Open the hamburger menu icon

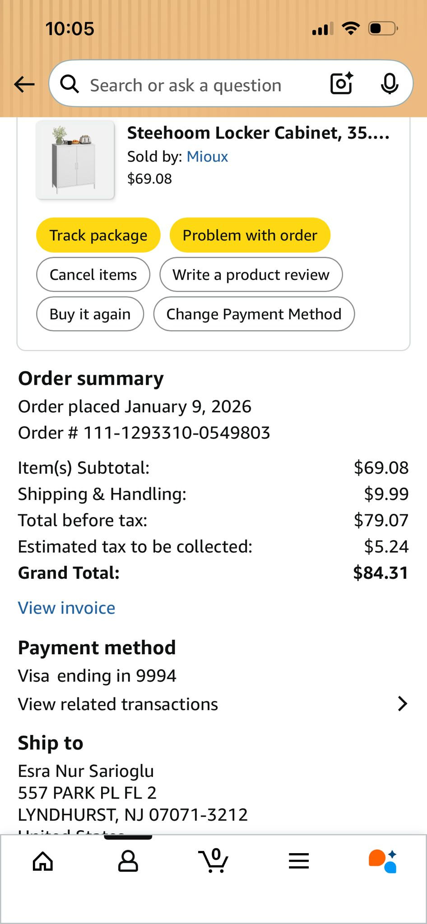point(299,861)
